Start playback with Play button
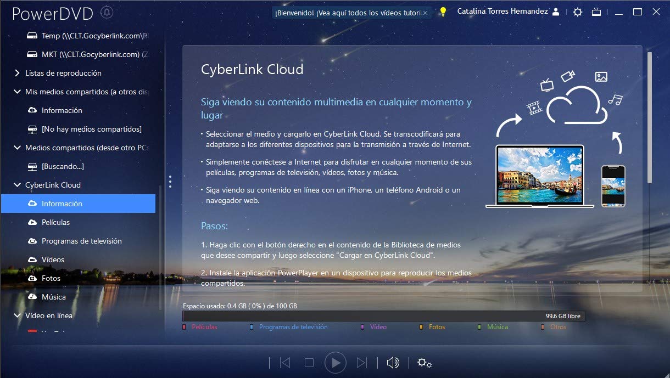 (335, 363)
